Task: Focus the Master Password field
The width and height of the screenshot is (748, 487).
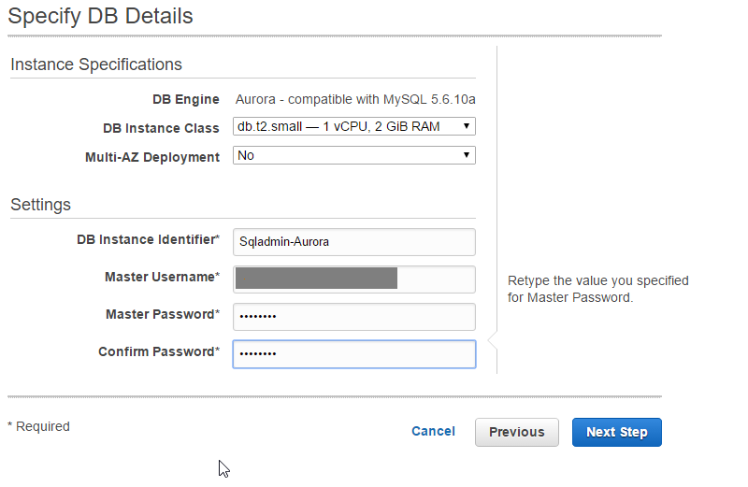Action: click(353, 316)
